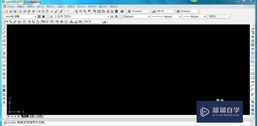Select the Center Mark dimension tool
Screen dimensions: 257x126
tap(66, 22)
